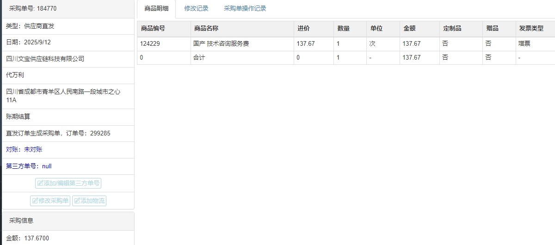Select product code 124229 cell
Screen dimensions: 555x245
point(149,44)
